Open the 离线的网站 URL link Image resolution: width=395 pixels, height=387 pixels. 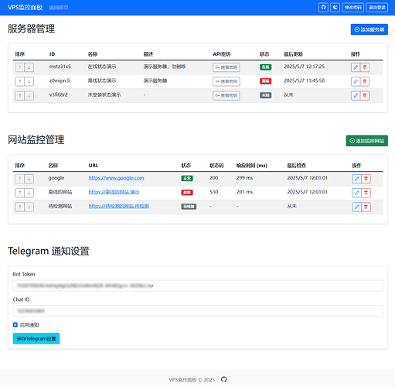coord(114,192)
